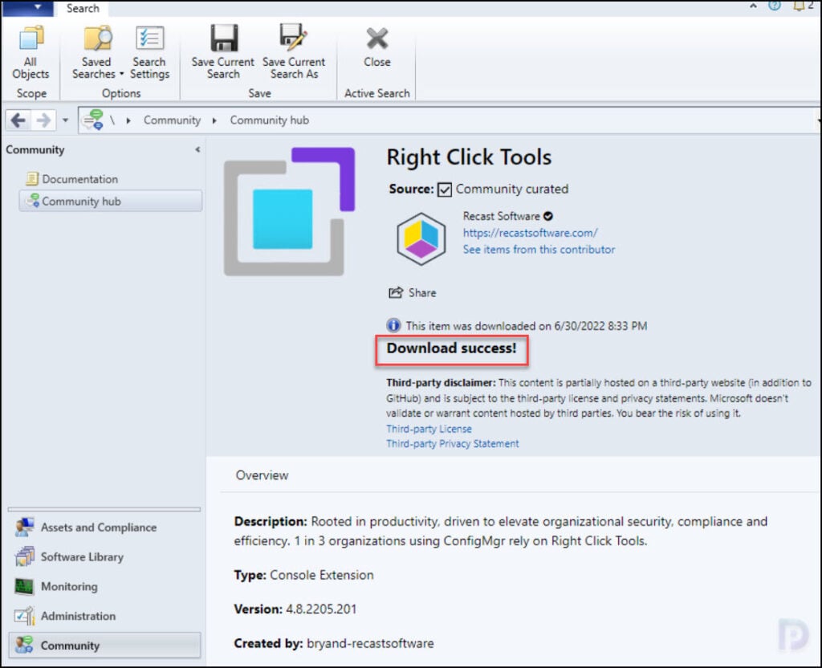Go back with the left arrow
Image resolution: width=822 pixels, height=668 pixels.
coord(18,120)
